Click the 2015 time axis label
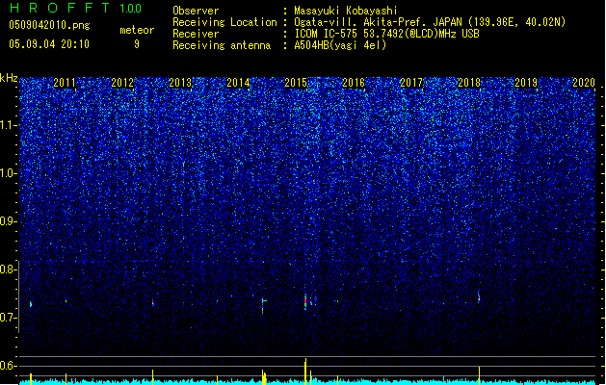 point(296,83)
